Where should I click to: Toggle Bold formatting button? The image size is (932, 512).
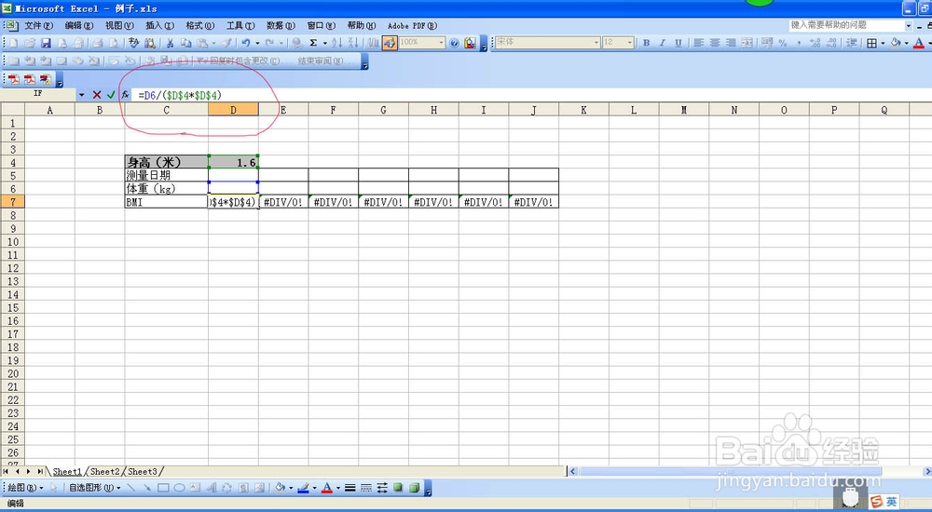646,43
